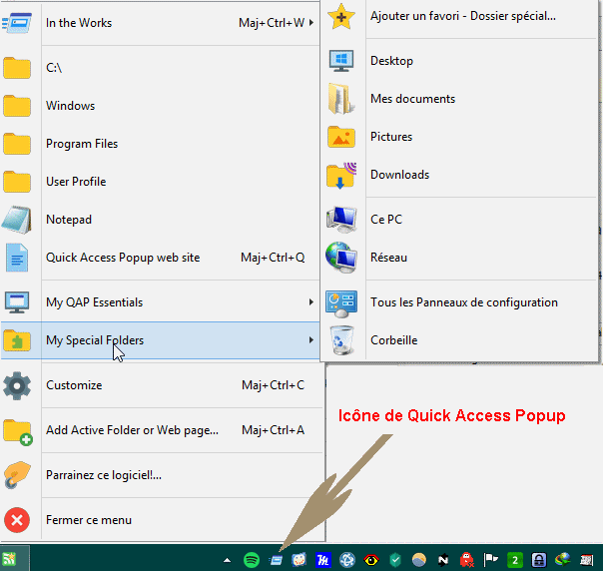Click the monitor icon for My QAP Essentials
This screenshot has width=603, height=571.
pos(17,302)
